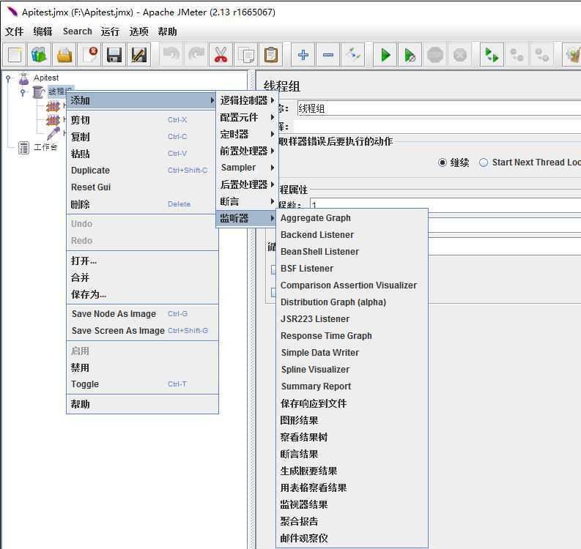This screenshot has width=581, height=549.
Task: Click the Stop test icon
Action: [435, 55]
